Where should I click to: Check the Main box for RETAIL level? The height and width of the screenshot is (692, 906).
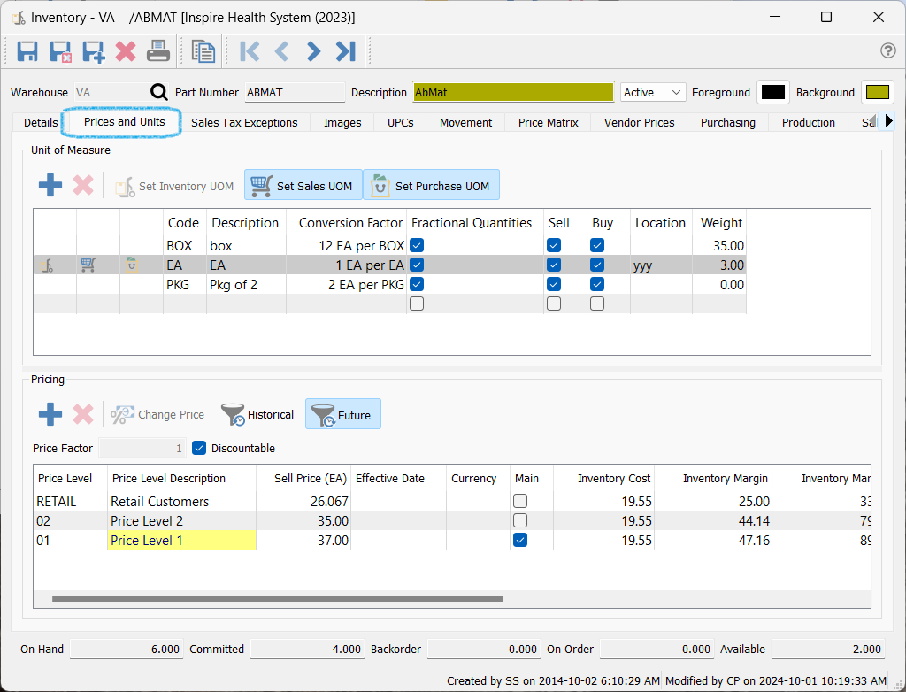(520, 502)
